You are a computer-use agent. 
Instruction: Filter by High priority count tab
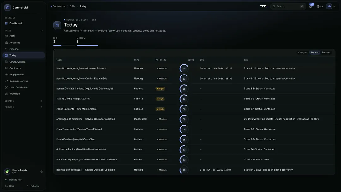[64, 41]
